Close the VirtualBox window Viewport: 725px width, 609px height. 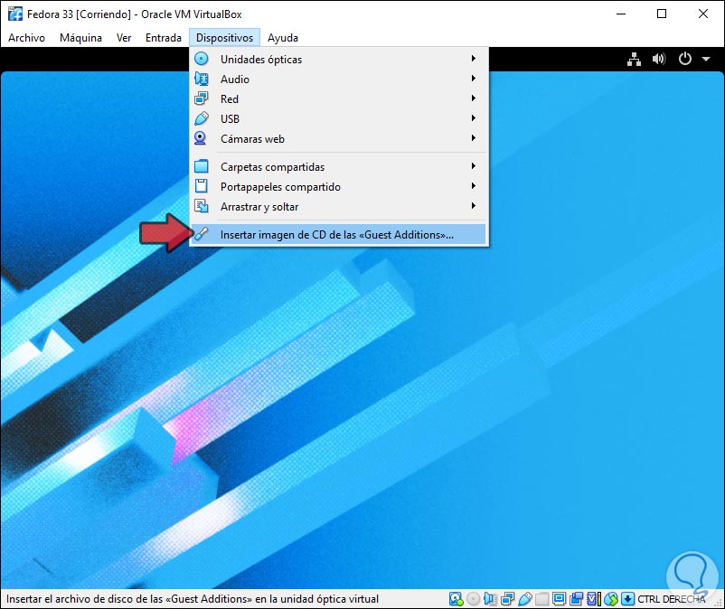[x=702, y=14]
